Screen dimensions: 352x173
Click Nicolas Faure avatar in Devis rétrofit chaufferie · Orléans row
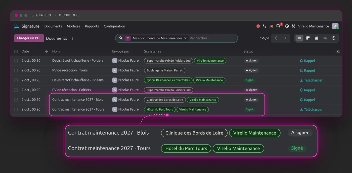tap(115, 80)
